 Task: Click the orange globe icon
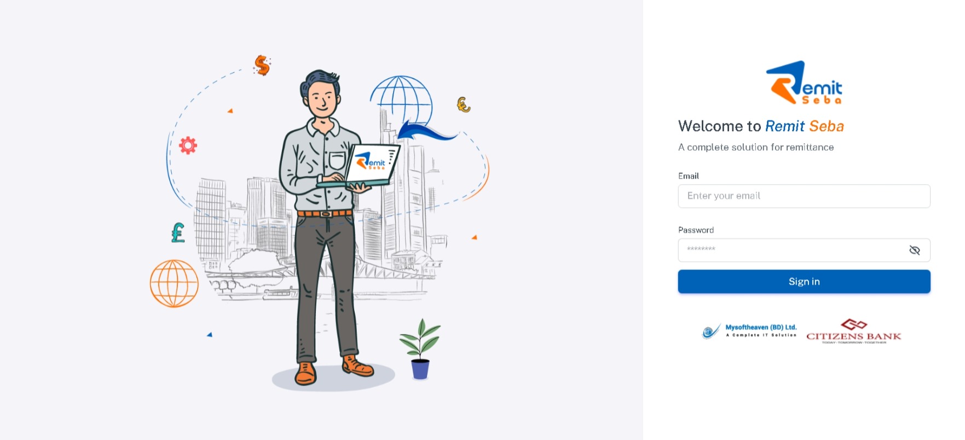(x=174, y=283)
